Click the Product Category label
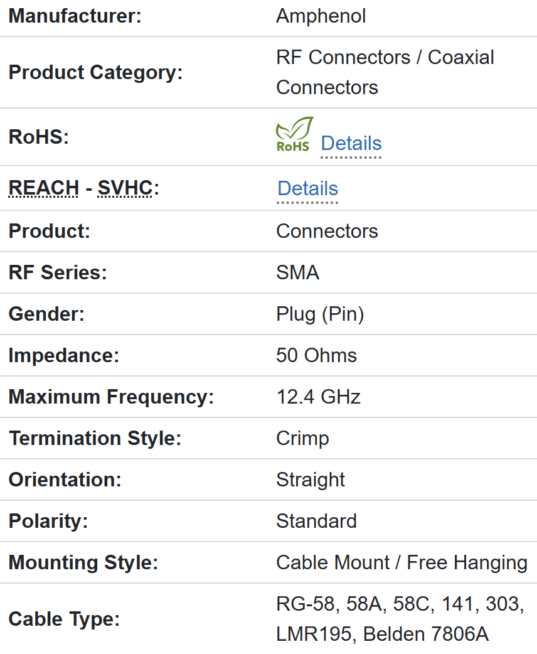This screenshot has width=537, height=654. coord(95,73)
